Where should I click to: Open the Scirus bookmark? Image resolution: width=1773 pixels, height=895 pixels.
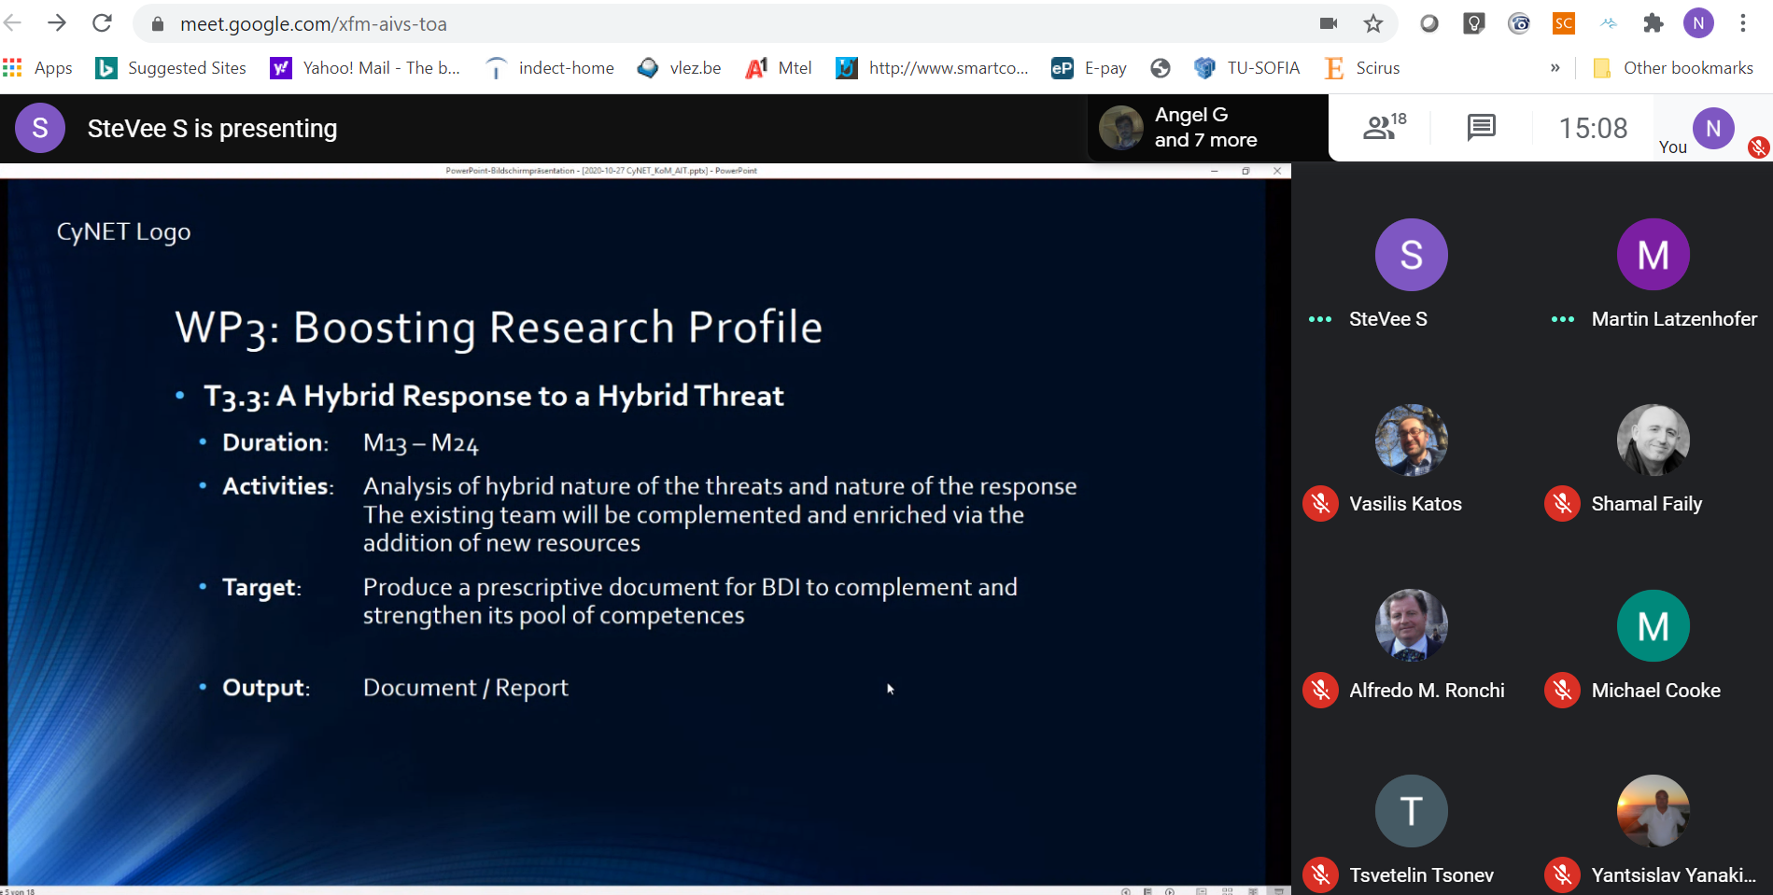point(1362,68)
